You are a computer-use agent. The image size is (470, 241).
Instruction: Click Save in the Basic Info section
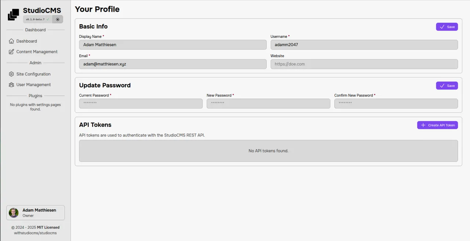447,26
